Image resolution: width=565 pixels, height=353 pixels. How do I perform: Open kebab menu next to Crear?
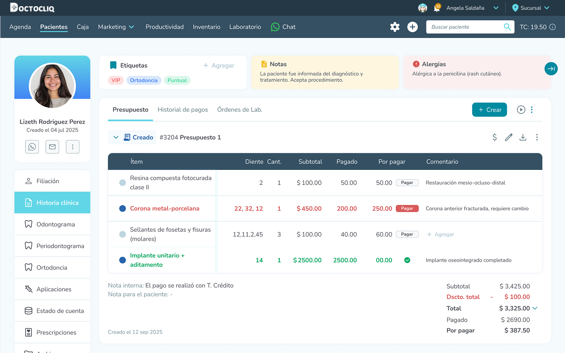pyautogui.click(x=532, y=110)
